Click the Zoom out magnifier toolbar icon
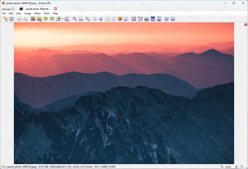 87,19
